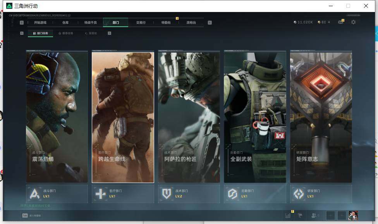Viewport: 378px width, 224px height.
Task: Open the settings gear icon
Action: pos(354,22)
